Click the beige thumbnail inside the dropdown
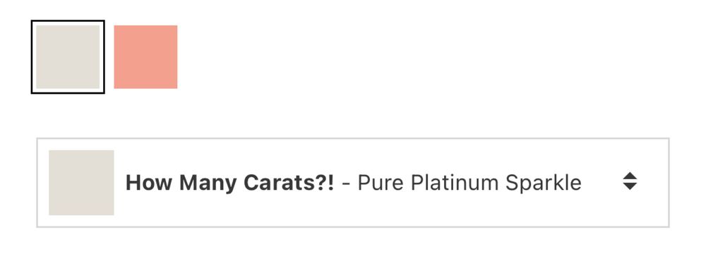 [x=81, y=183]
